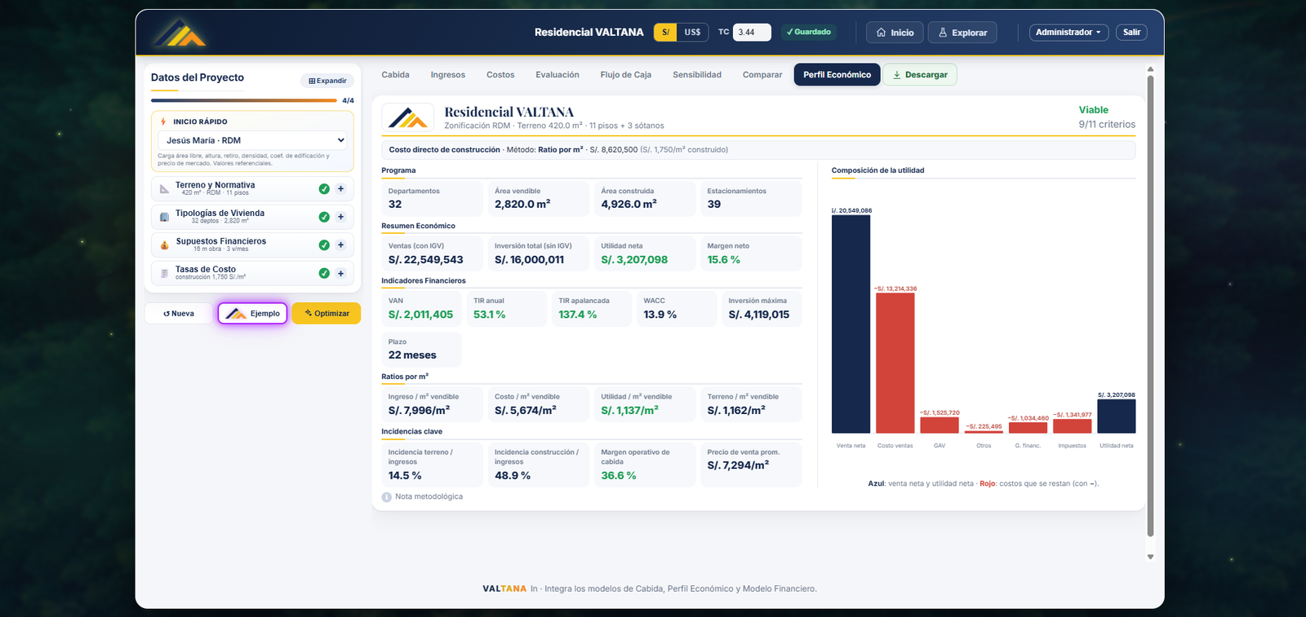This screenshot has width=1306, height=617.
Task: Open the Comparar tab
Action: coord(762,75)
